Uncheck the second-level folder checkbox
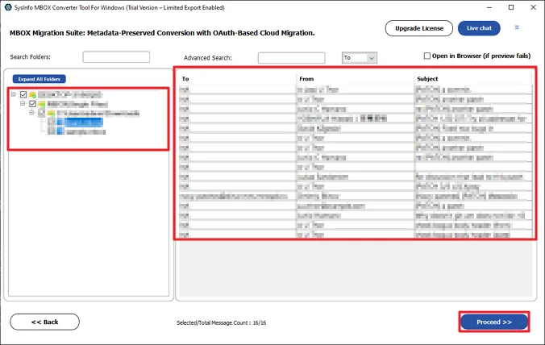Viewport: 545px width, 345px height. [33, 104]
